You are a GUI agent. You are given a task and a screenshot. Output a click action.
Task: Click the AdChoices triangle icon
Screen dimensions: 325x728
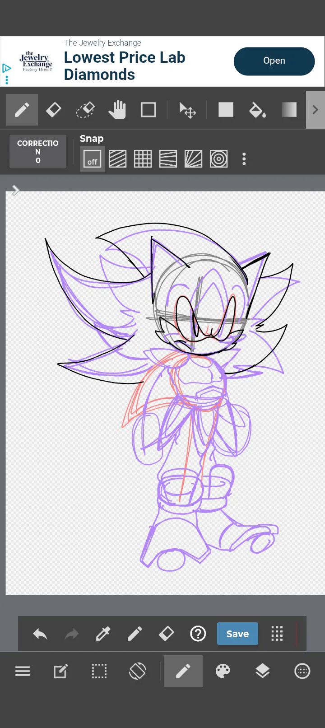point(6,68)
